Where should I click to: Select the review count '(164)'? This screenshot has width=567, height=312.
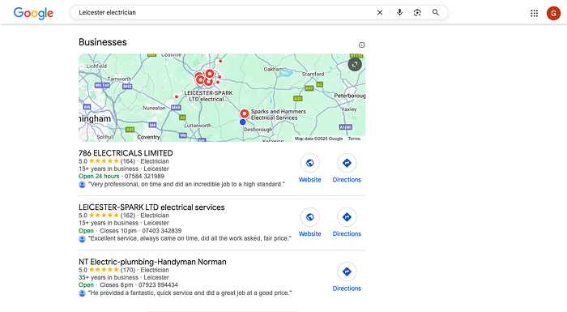pyautogui.click(x=128, y=161)
